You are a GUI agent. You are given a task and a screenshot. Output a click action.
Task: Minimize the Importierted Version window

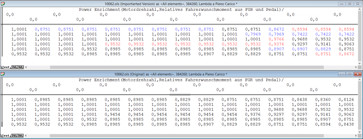click(x=342, y=4)
